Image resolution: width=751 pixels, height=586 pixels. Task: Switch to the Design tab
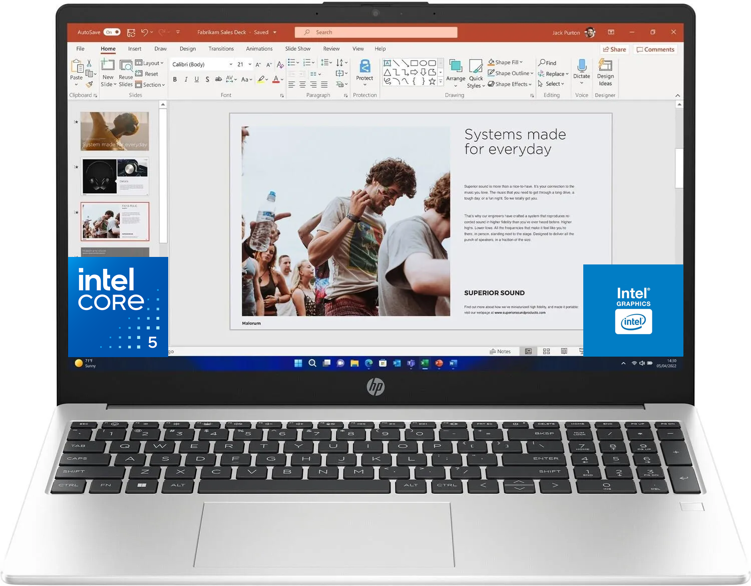188,49
